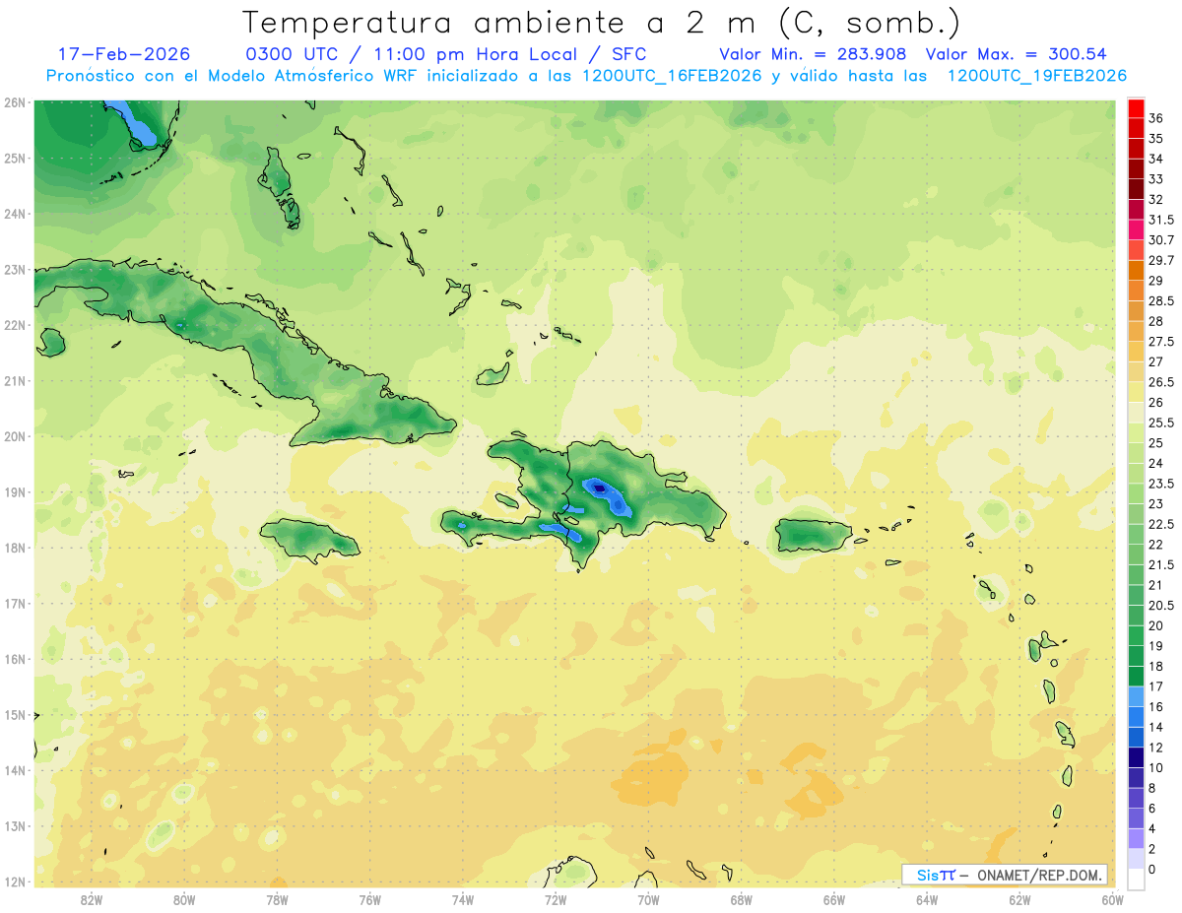Click the '74W' longitude label
1182x913 pixels.
click(462, 900)
